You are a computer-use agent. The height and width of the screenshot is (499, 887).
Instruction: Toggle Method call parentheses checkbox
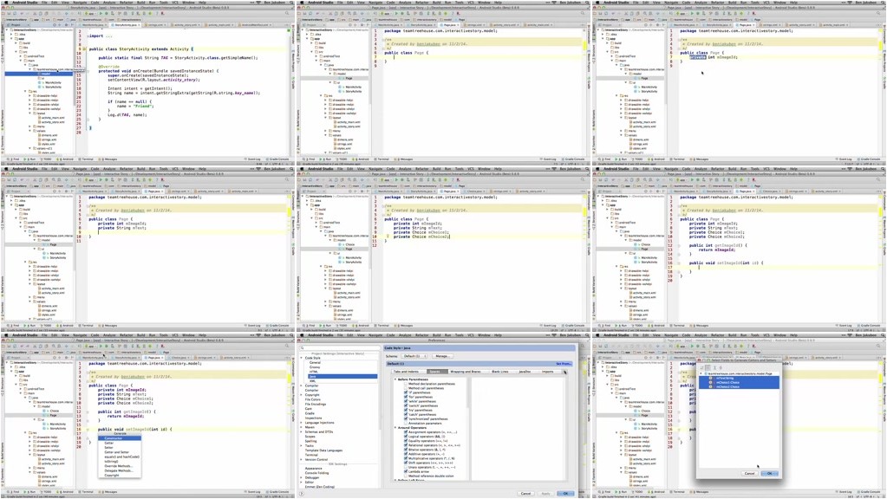click(x=406, y=388)
